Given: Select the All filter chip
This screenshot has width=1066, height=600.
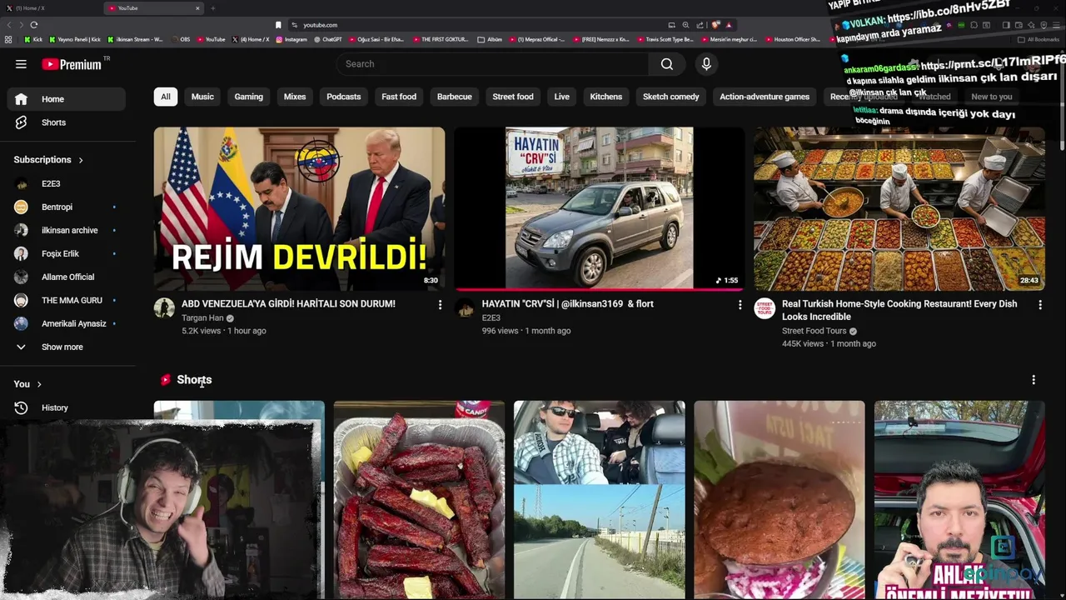Looking at the screenshot, I should click(166, 97).
